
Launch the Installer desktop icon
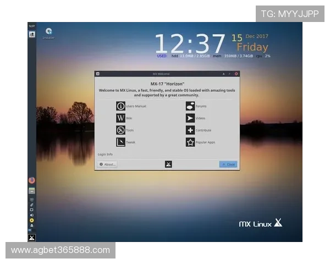coord(49,32)
